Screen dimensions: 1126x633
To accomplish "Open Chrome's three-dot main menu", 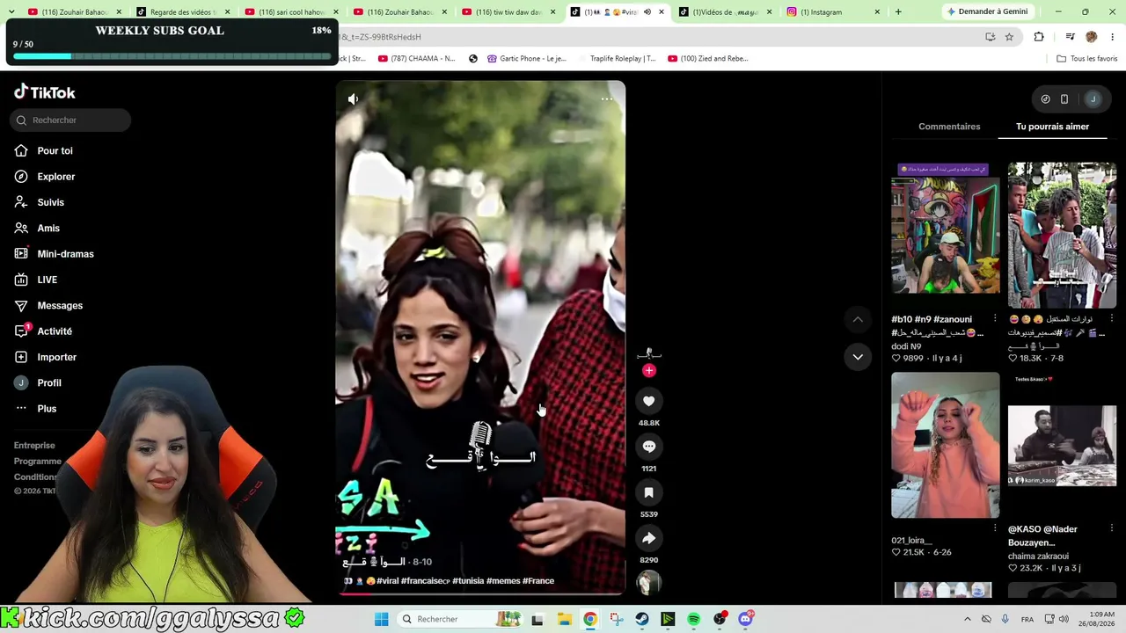I will pyautogui.click(x=1113, y=37).
